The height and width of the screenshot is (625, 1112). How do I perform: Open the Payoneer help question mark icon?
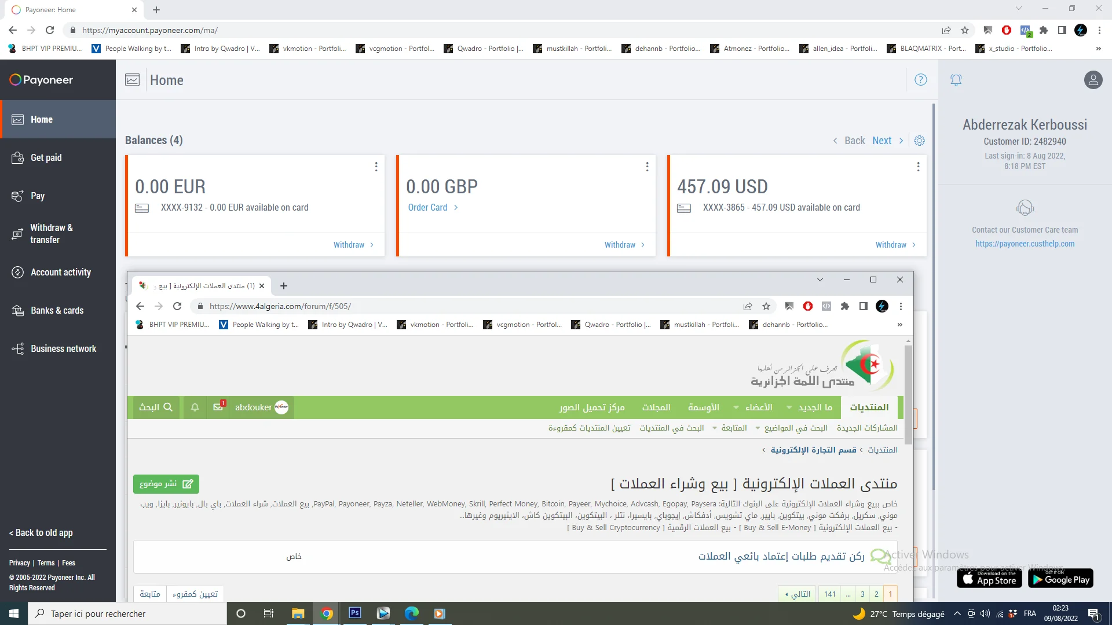920,80
